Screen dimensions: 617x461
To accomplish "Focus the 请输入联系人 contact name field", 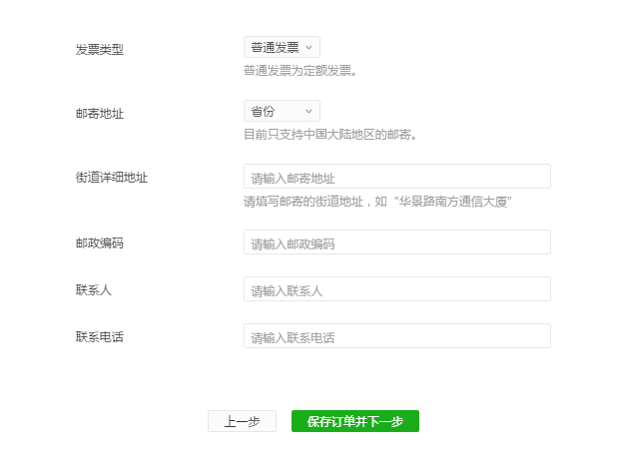I will pyautogui.click(x=397, y=289).
